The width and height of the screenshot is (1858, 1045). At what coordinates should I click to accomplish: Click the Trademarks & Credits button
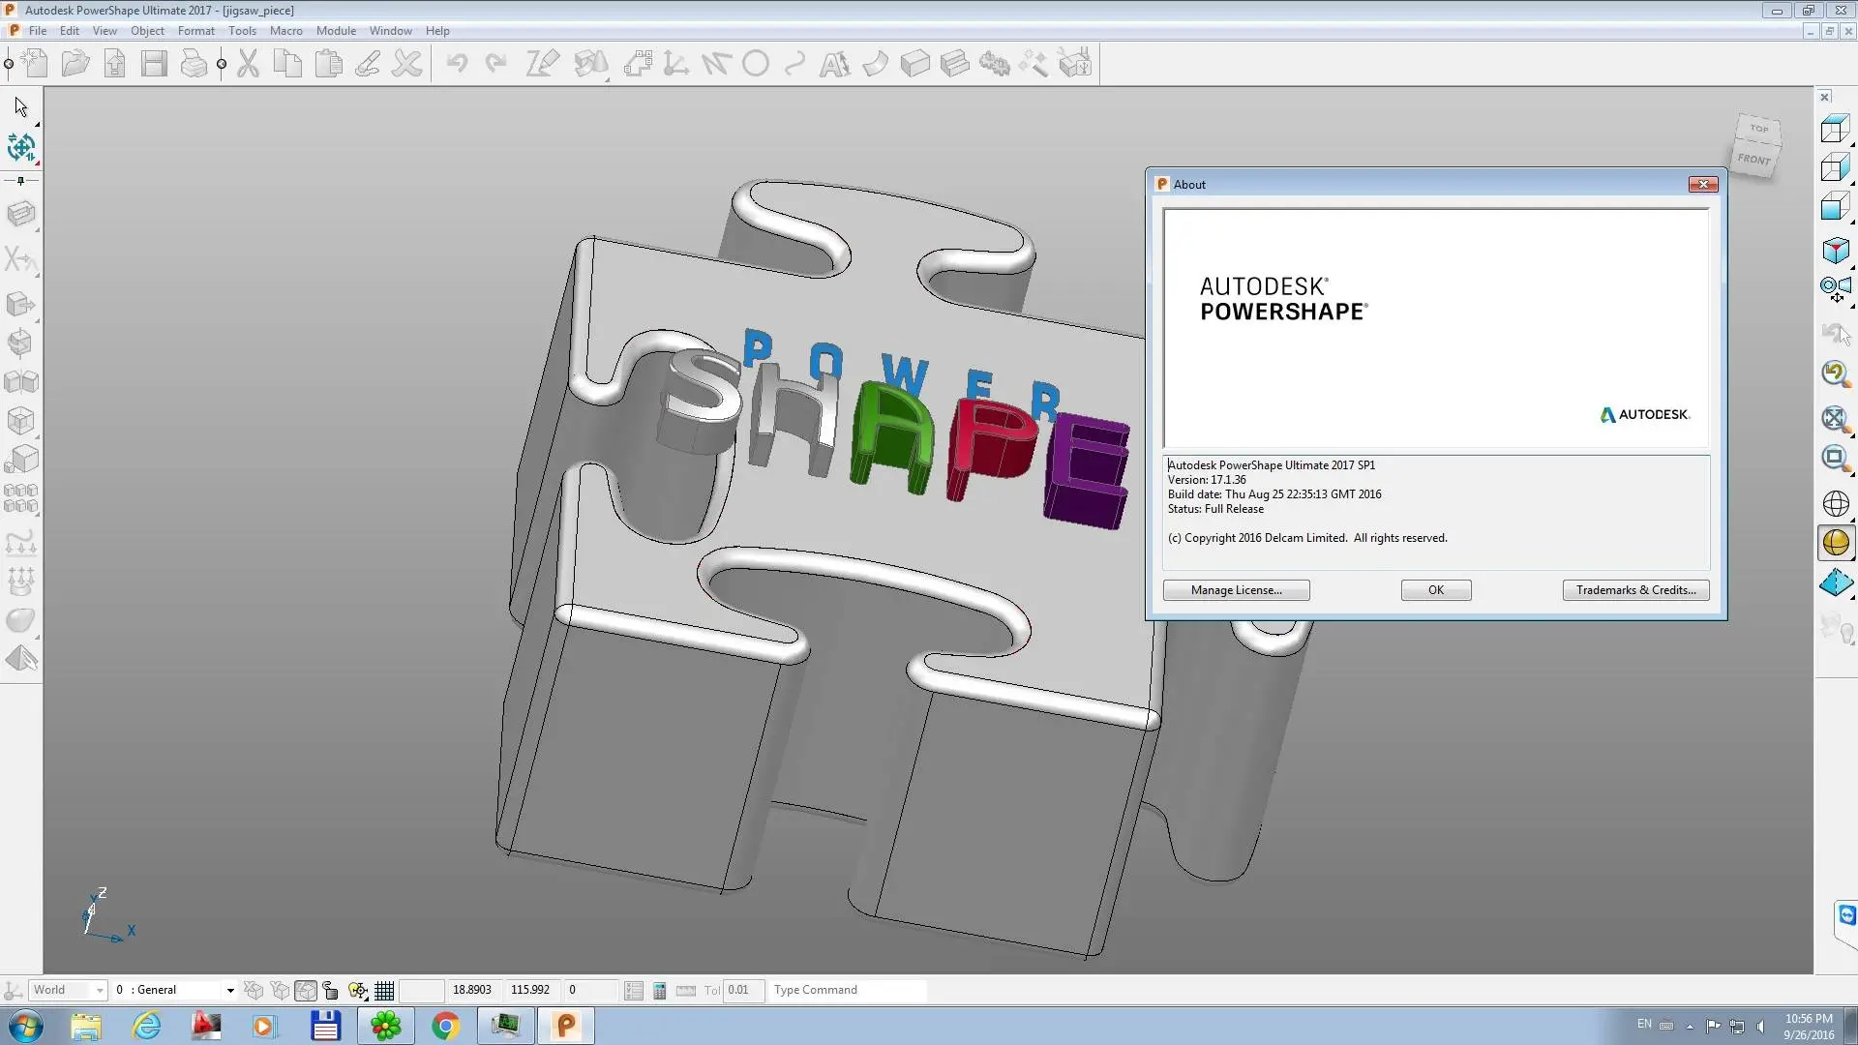pyautogui.click(x=1635, y=590)
